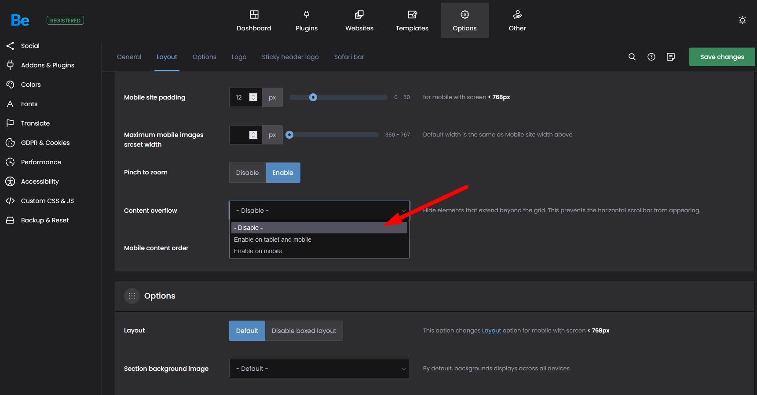Switch to the Logo tab

click(239, 57)
